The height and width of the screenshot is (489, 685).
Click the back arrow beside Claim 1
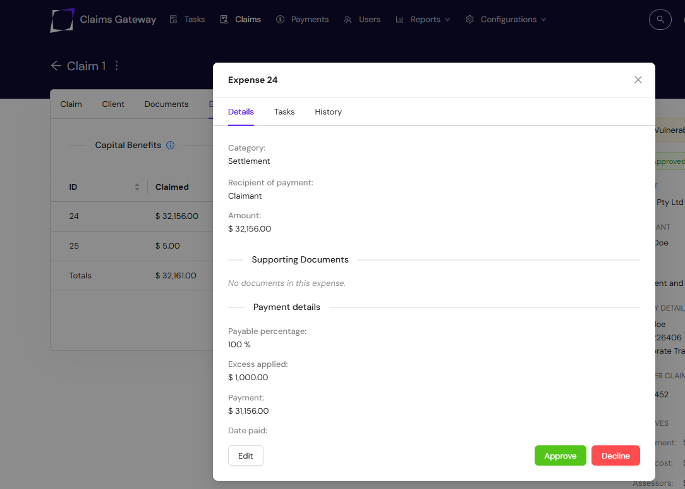(x=56, y=66)
